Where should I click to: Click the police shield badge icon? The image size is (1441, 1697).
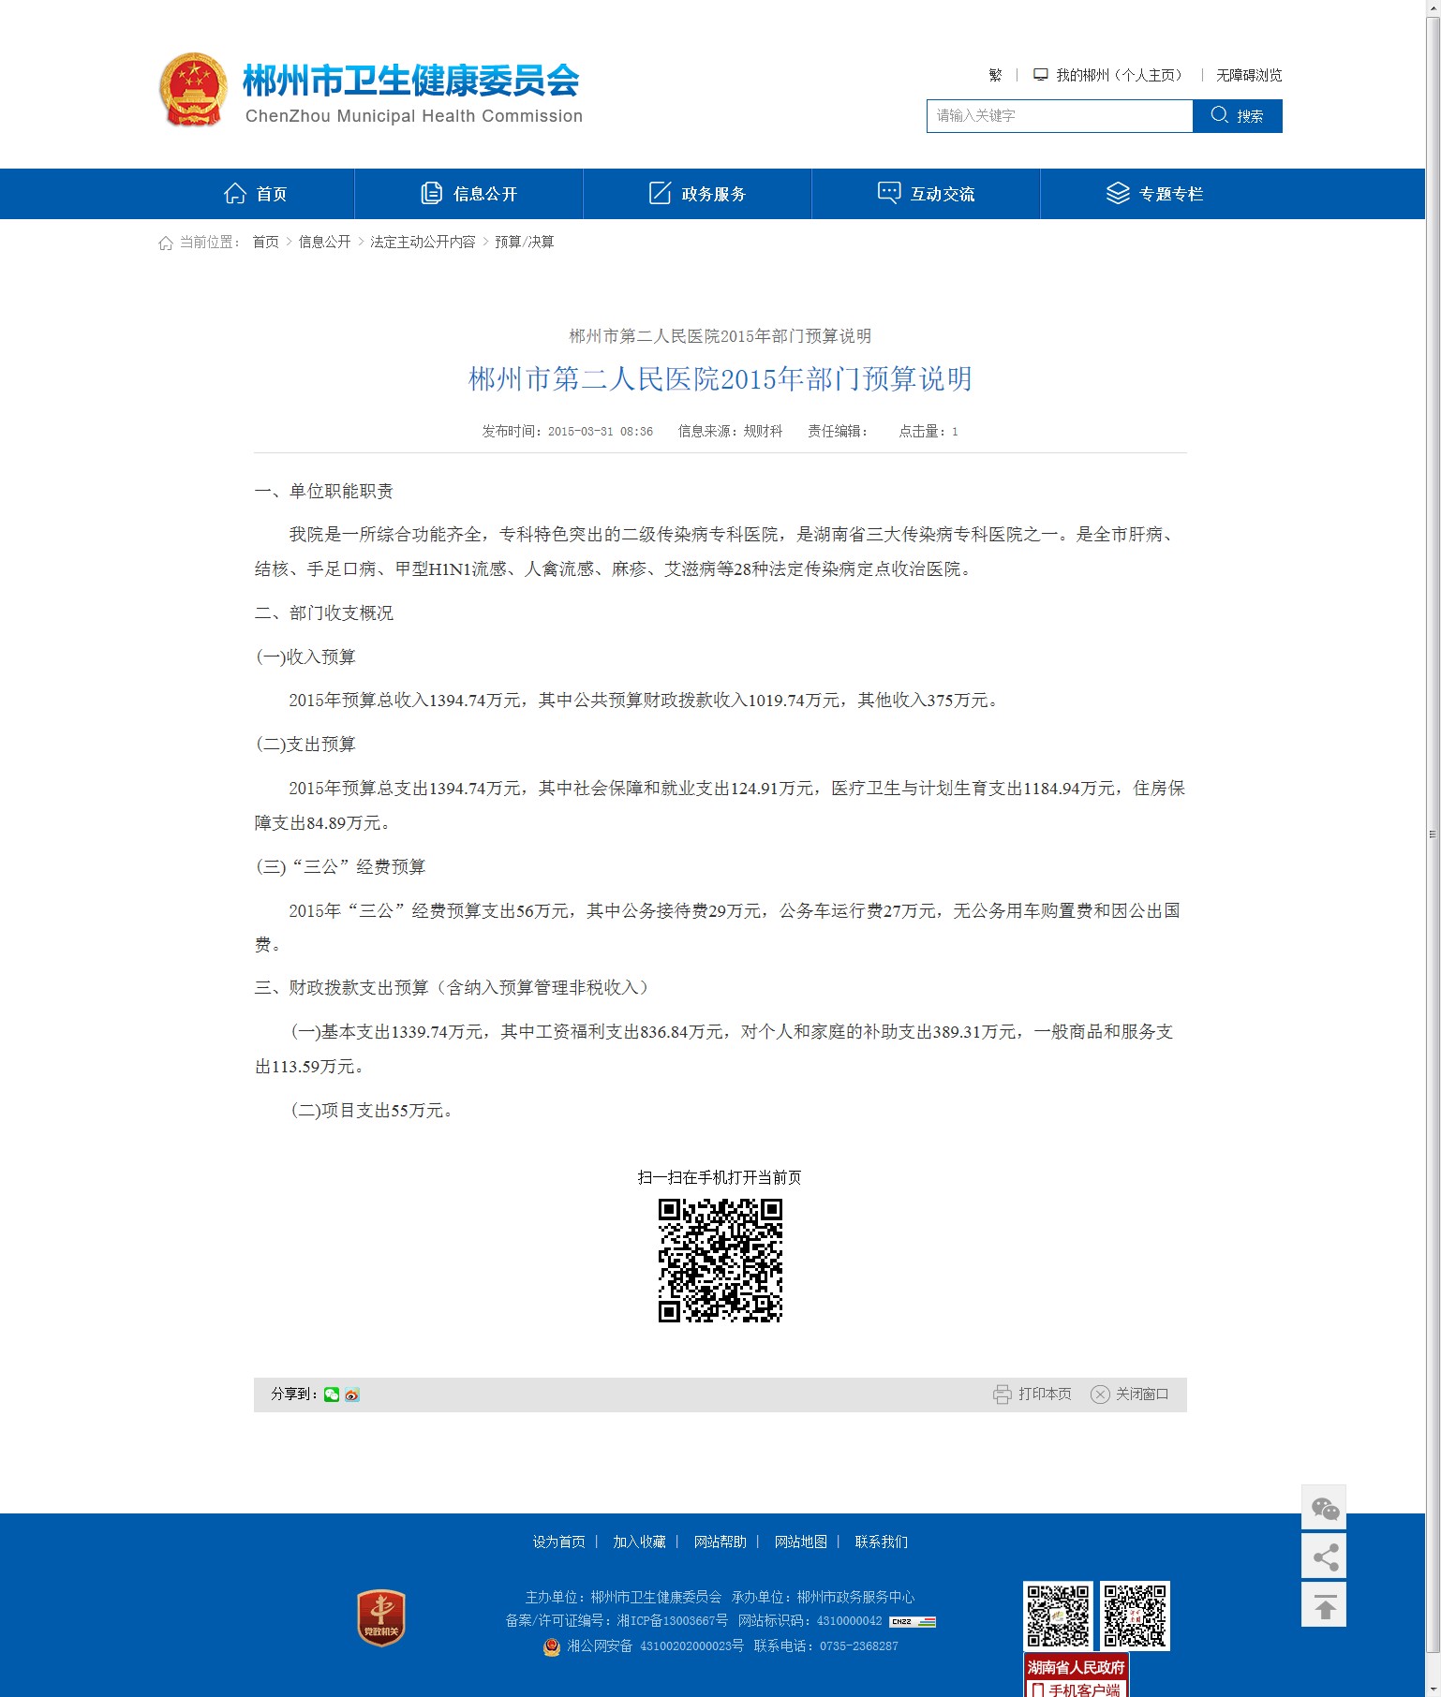(552, 1646)
